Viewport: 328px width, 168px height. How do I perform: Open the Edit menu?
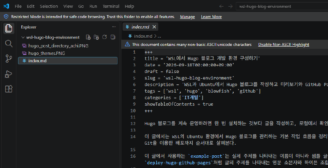pyautogui.click(x=30, y=6)
